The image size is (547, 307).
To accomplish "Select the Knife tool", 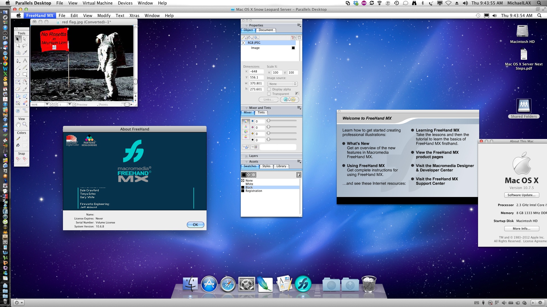I will coord(25,89).
